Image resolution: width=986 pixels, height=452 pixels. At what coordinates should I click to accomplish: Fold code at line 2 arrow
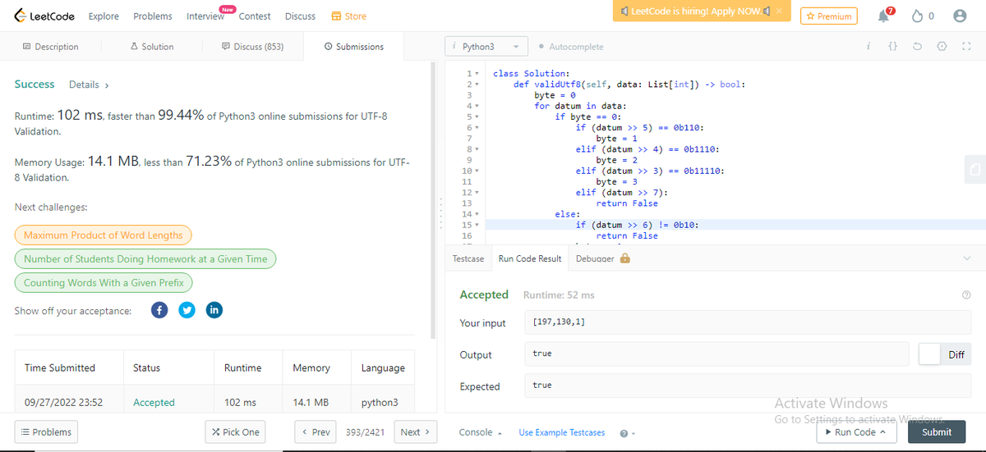(476, 84)
